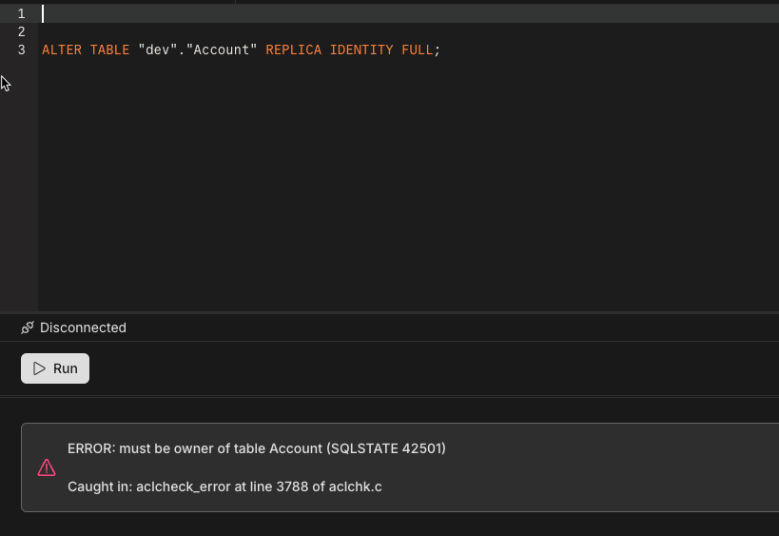The image size is (779, 536).
Task: Click the TABLE keyword in the query
Action: pyautogui.click(x=109, y=50)
